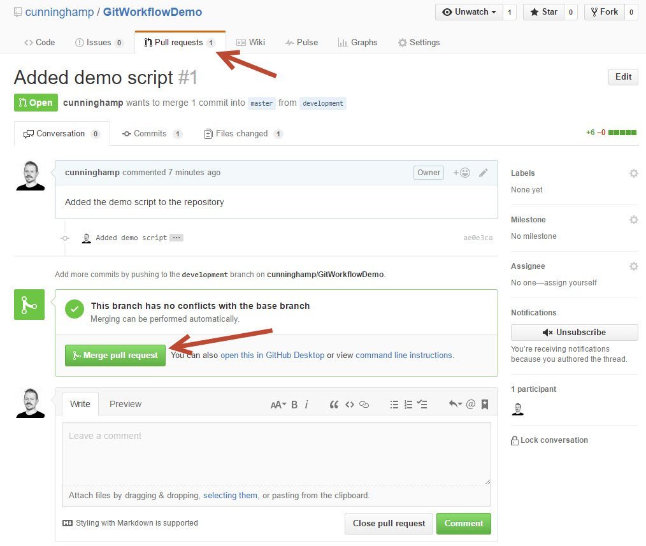The image size is (646, 546).
Task: Mention a user with the @ icon
Action: (x=471, y=405)
